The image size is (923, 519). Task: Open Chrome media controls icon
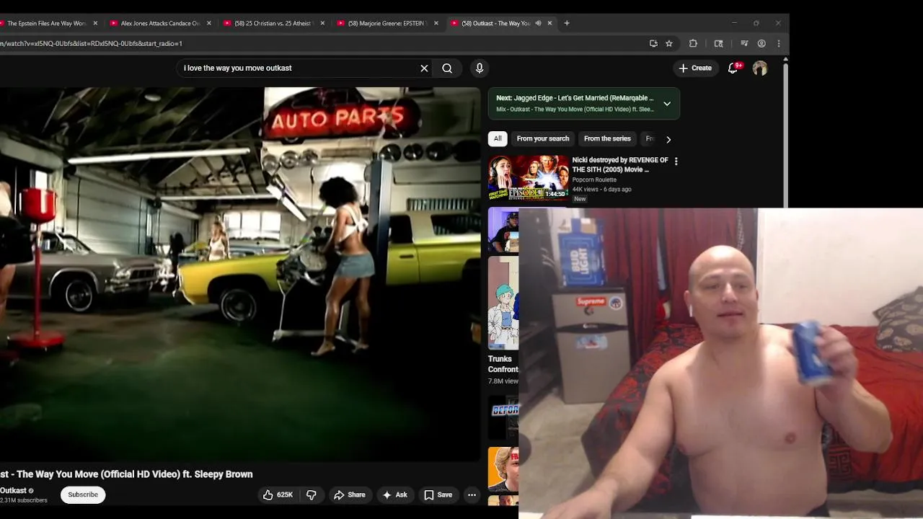(x=744, y=43)
